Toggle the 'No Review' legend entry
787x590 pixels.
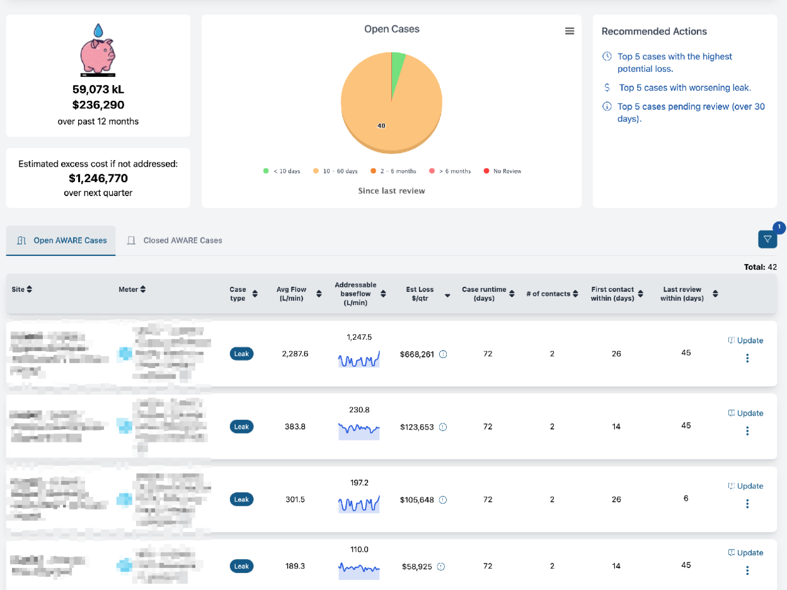(503, 171)
